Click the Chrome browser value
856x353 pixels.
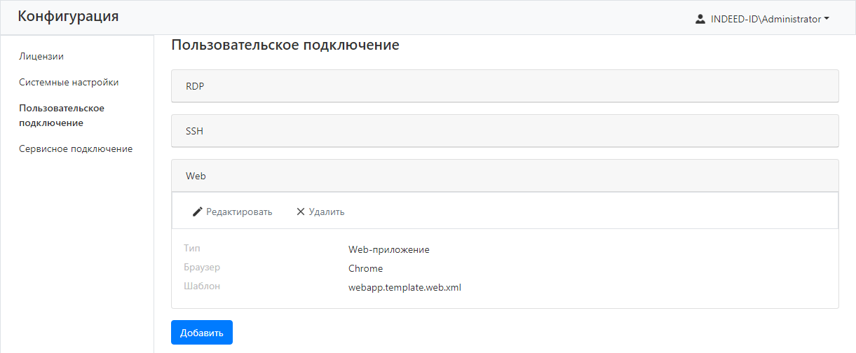click(x=365, y=268)
